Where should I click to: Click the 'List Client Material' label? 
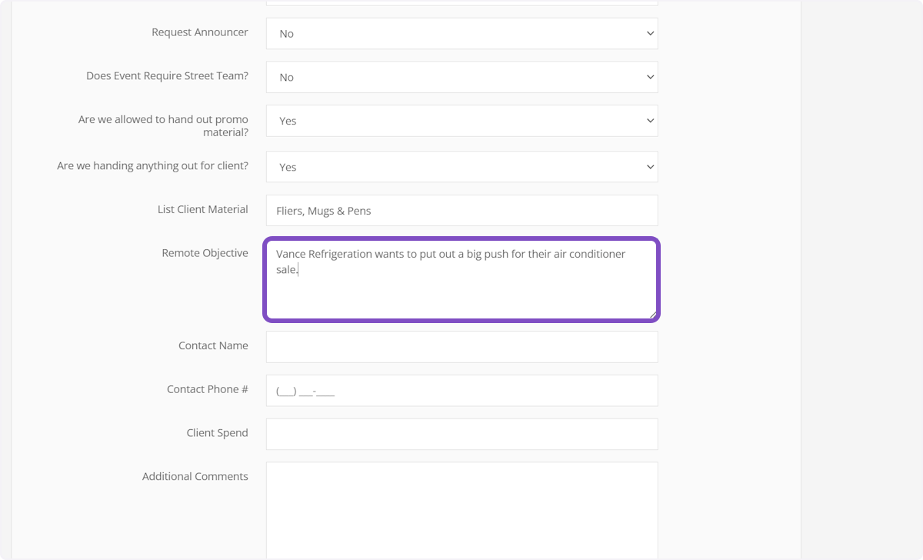tap(202, 209)
